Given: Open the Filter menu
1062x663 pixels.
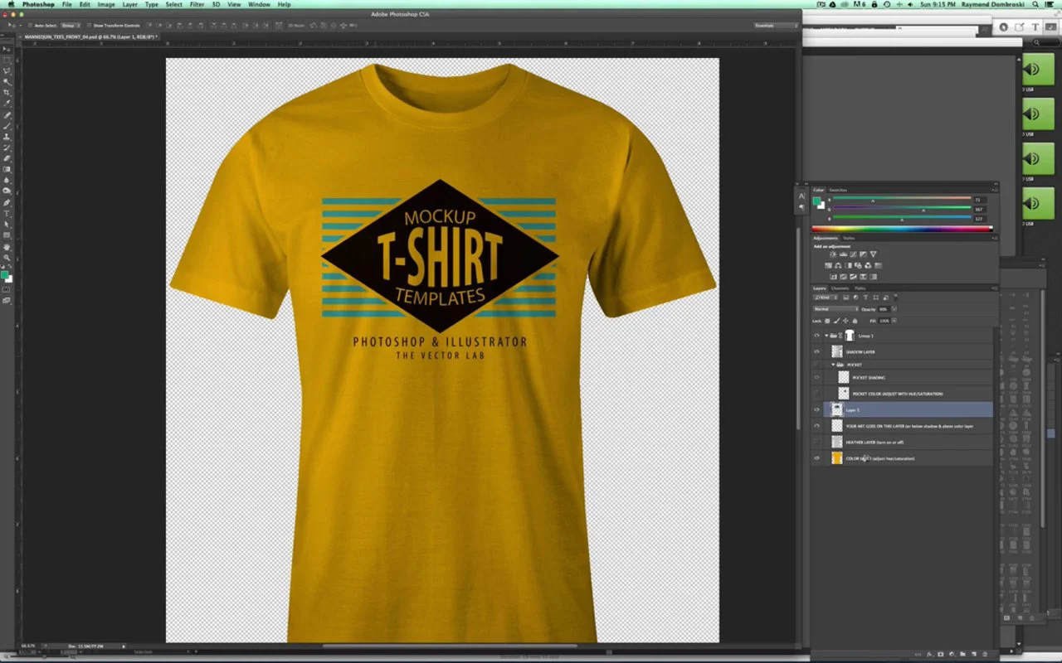Looking at the screenshot, I should 197,4.
